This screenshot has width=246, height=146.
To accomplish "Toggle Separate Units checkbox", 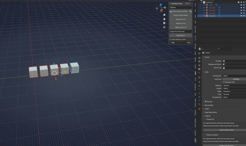I will pos(223,82).
